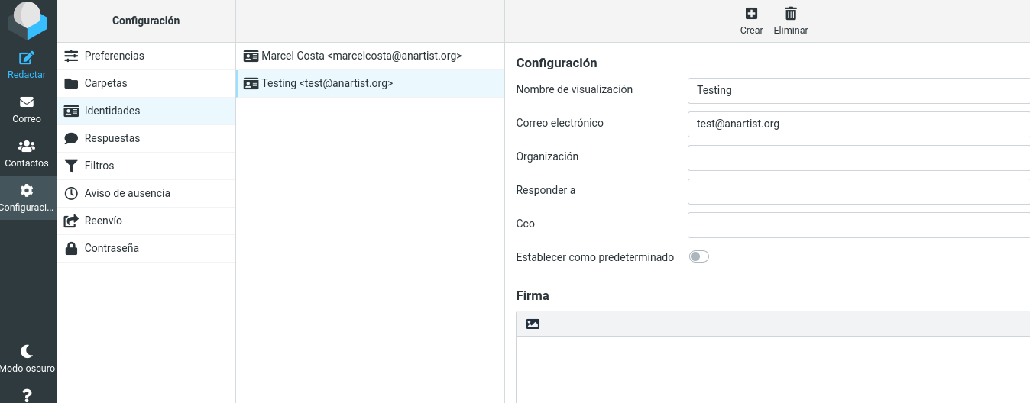The width and height of the screenshot is (1030, 403).
Task: Click the Redactar compose icon
Action: 27,58
